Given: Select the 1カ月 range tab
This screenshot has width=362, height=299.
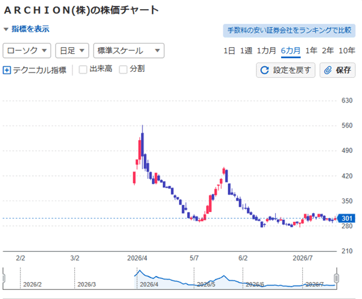Looking at the screenshot, I should click(267, 51).
